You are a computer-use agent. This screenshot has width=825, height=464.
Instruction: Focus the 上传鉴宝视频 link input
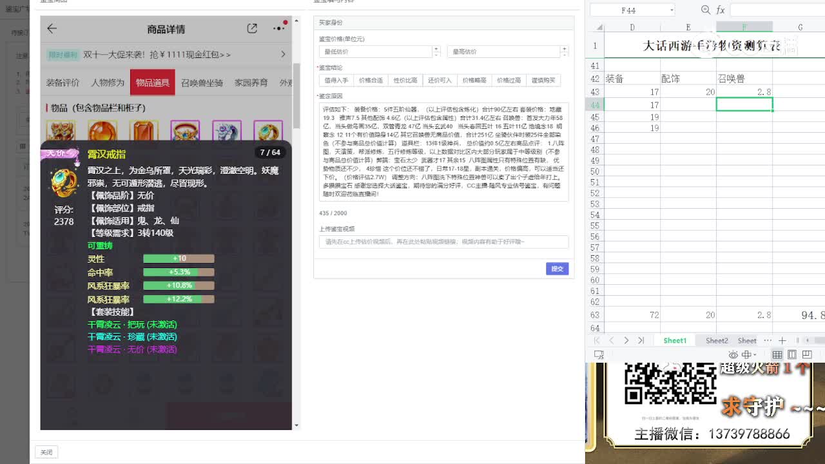[x=443, y=242]
